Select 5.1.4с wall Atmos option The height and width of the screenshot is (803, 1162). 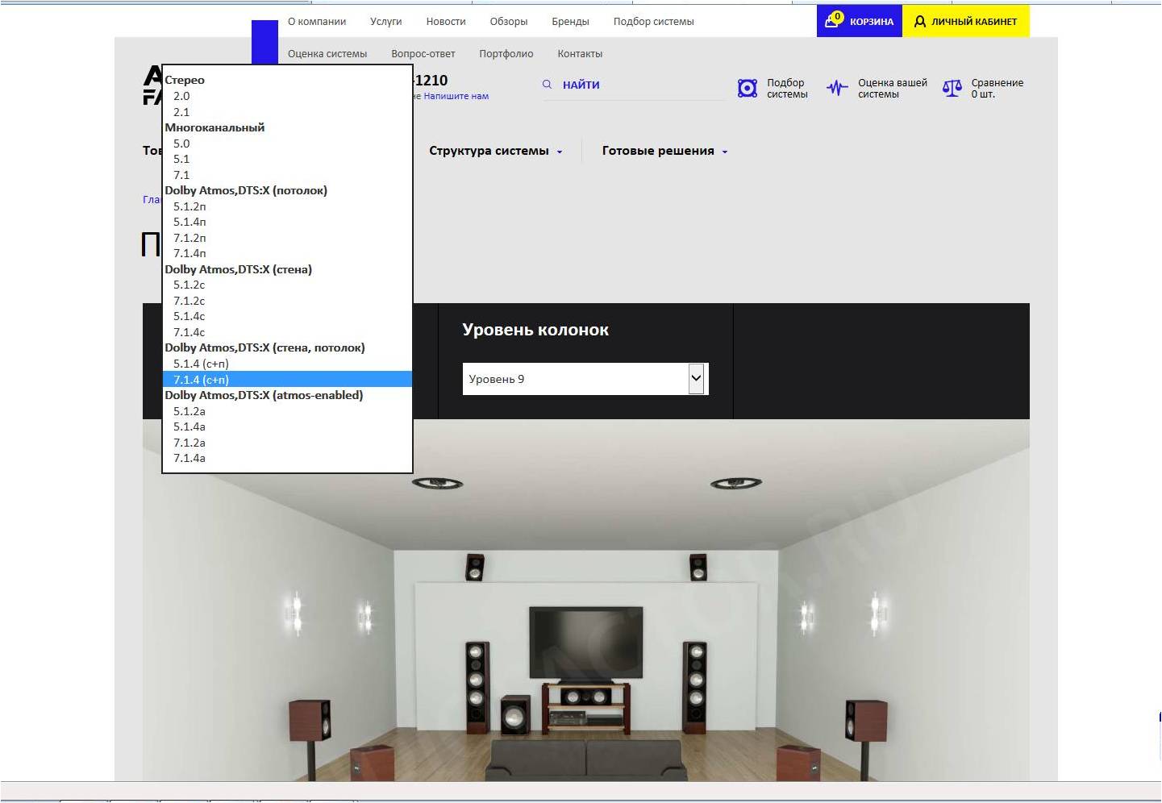(287, 316)
